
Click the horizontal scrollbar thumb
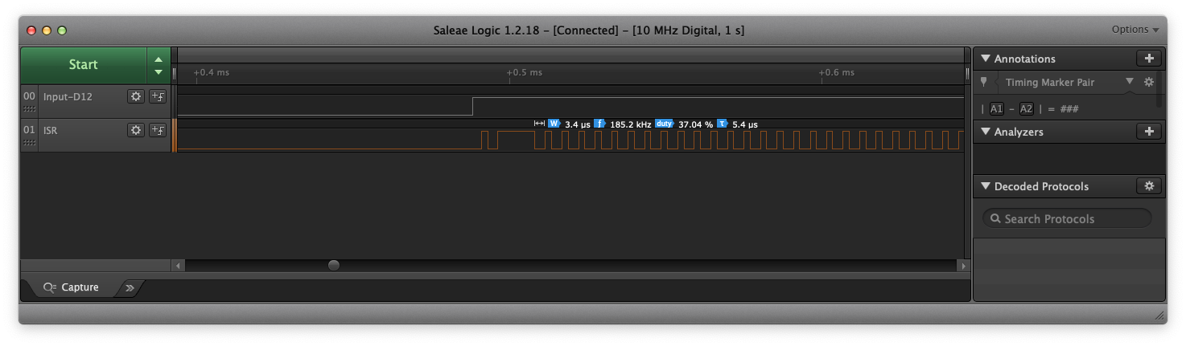333,265
